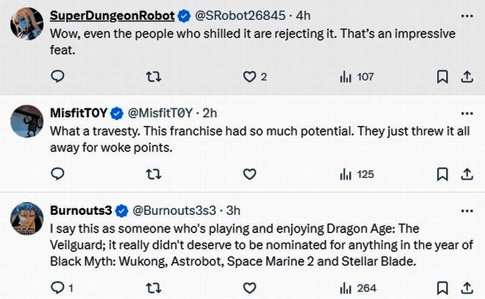Like MisfitTOY's woke points tweet
Viewport: 485px width, 299px height.
coord(249,174)
